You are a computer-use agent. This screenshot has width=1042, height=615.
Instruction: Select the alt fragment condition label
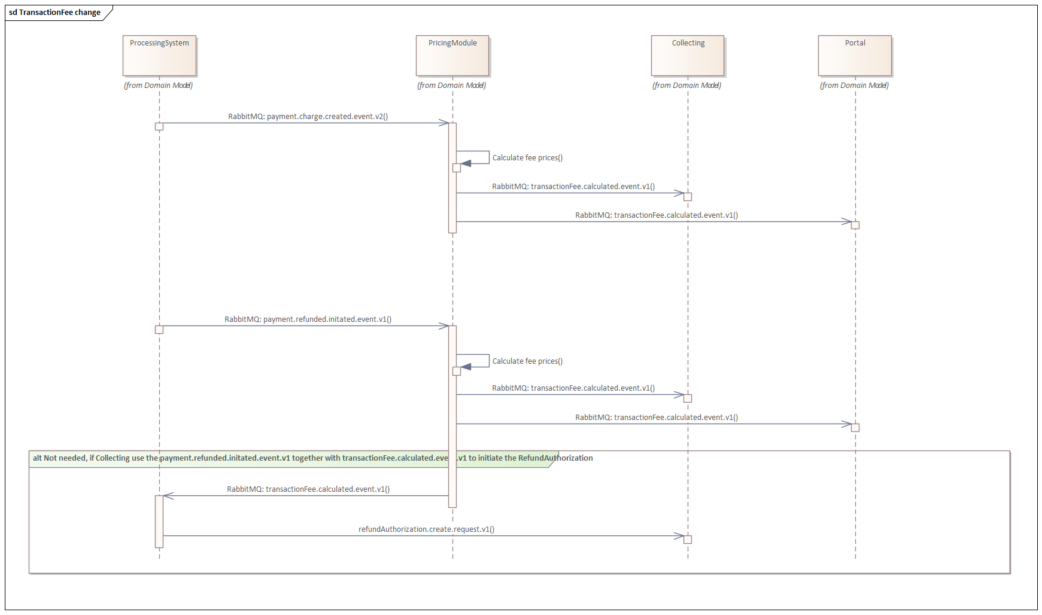[x=312, y=458]
